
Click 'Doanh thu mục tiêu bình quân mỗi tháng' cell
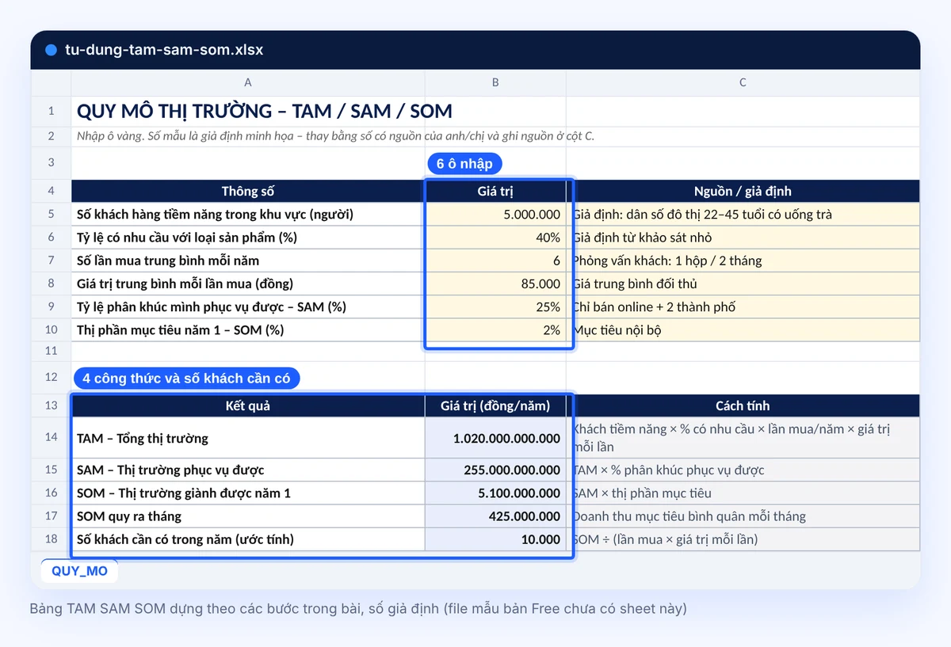(x=743, y=516)
